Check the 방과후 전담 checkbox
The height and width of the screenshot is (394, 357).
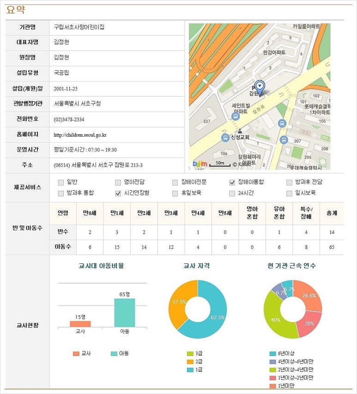click(x=289, y=182)
